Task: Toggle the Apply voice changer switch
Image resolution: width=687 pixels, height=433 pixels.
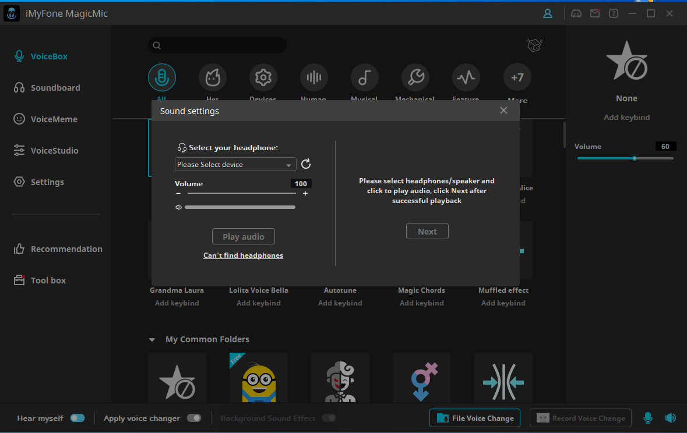Action: 194,418
